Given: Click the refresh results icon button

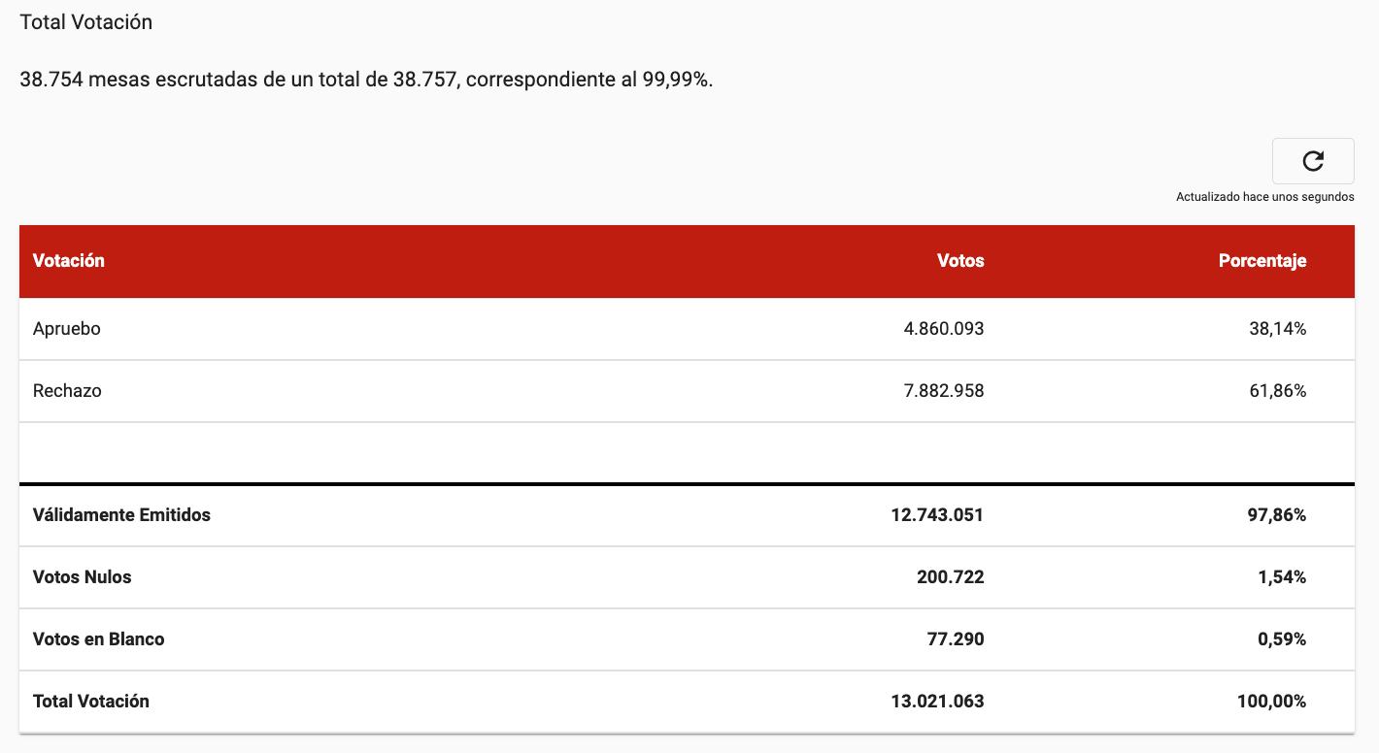Looking at the screenshot, I should [1313, 161].
